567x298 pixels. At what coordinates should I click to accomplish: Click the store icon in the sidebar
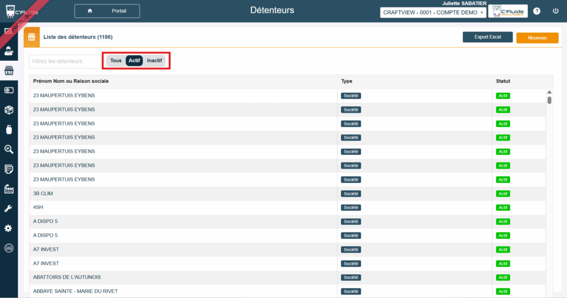(9, 71)
